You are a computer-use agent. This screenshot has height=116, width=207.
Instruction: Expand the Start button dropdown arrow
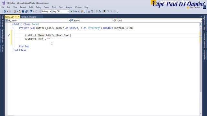[x=78, y=12]
